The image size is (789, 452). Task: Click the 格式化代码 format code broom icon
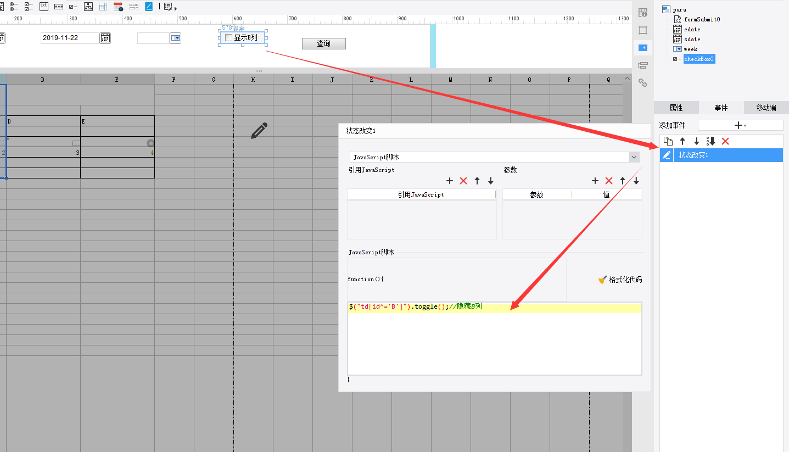603,280
